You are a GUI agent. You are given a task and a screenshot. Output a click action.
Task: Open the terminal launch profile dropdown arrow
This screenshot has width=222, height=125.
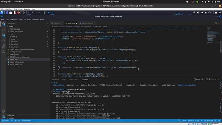204,80
